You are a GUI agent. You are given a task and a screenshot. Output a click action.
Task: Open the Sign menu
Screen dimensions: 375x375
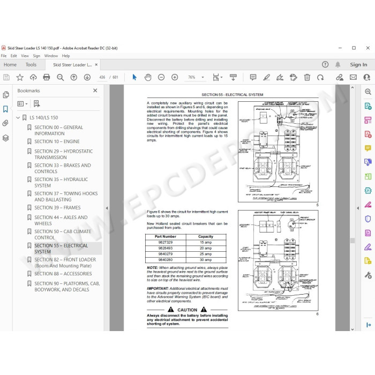(36, 56)
